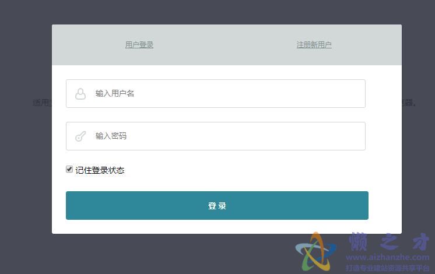The image size is (435, 274).
Task: Toggle the 记住登录状态 checkbox
Action: [69, 170]
